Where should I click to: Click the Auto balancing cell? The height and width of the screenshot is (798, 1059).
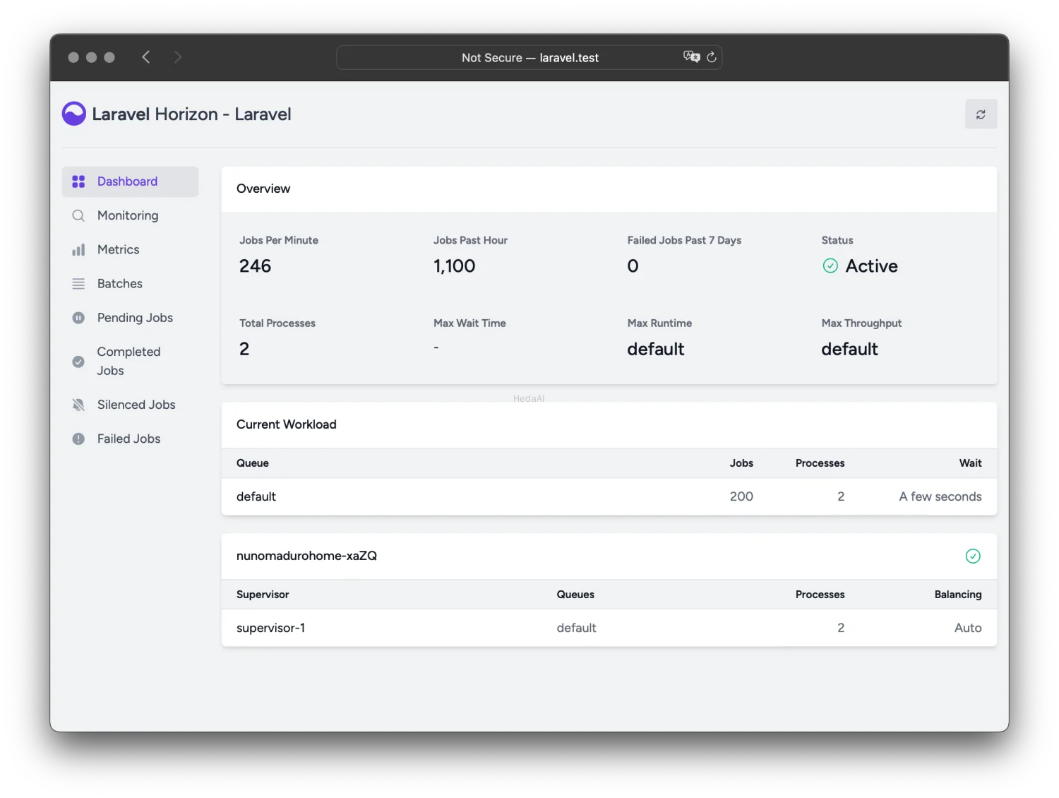click(968, 628)
